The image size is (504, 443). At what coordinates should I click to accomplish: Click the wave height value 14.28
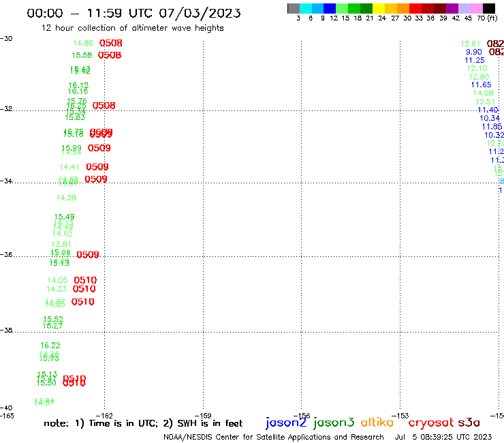pyautogui.click(x=67, y=198)
